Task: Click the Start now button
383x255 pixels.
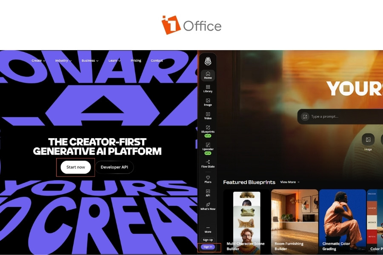Action: tap(76, 167)
